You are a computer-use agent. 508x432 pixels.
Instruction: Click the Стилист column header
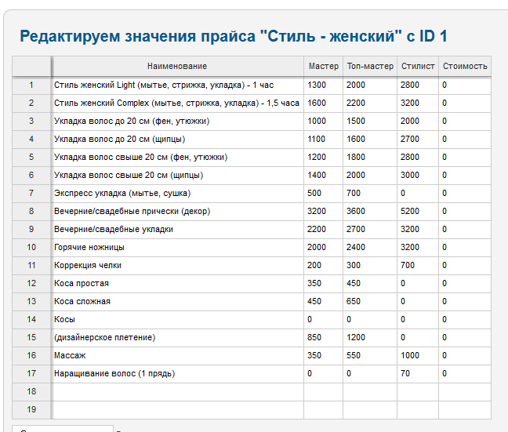tap(418, 67)
